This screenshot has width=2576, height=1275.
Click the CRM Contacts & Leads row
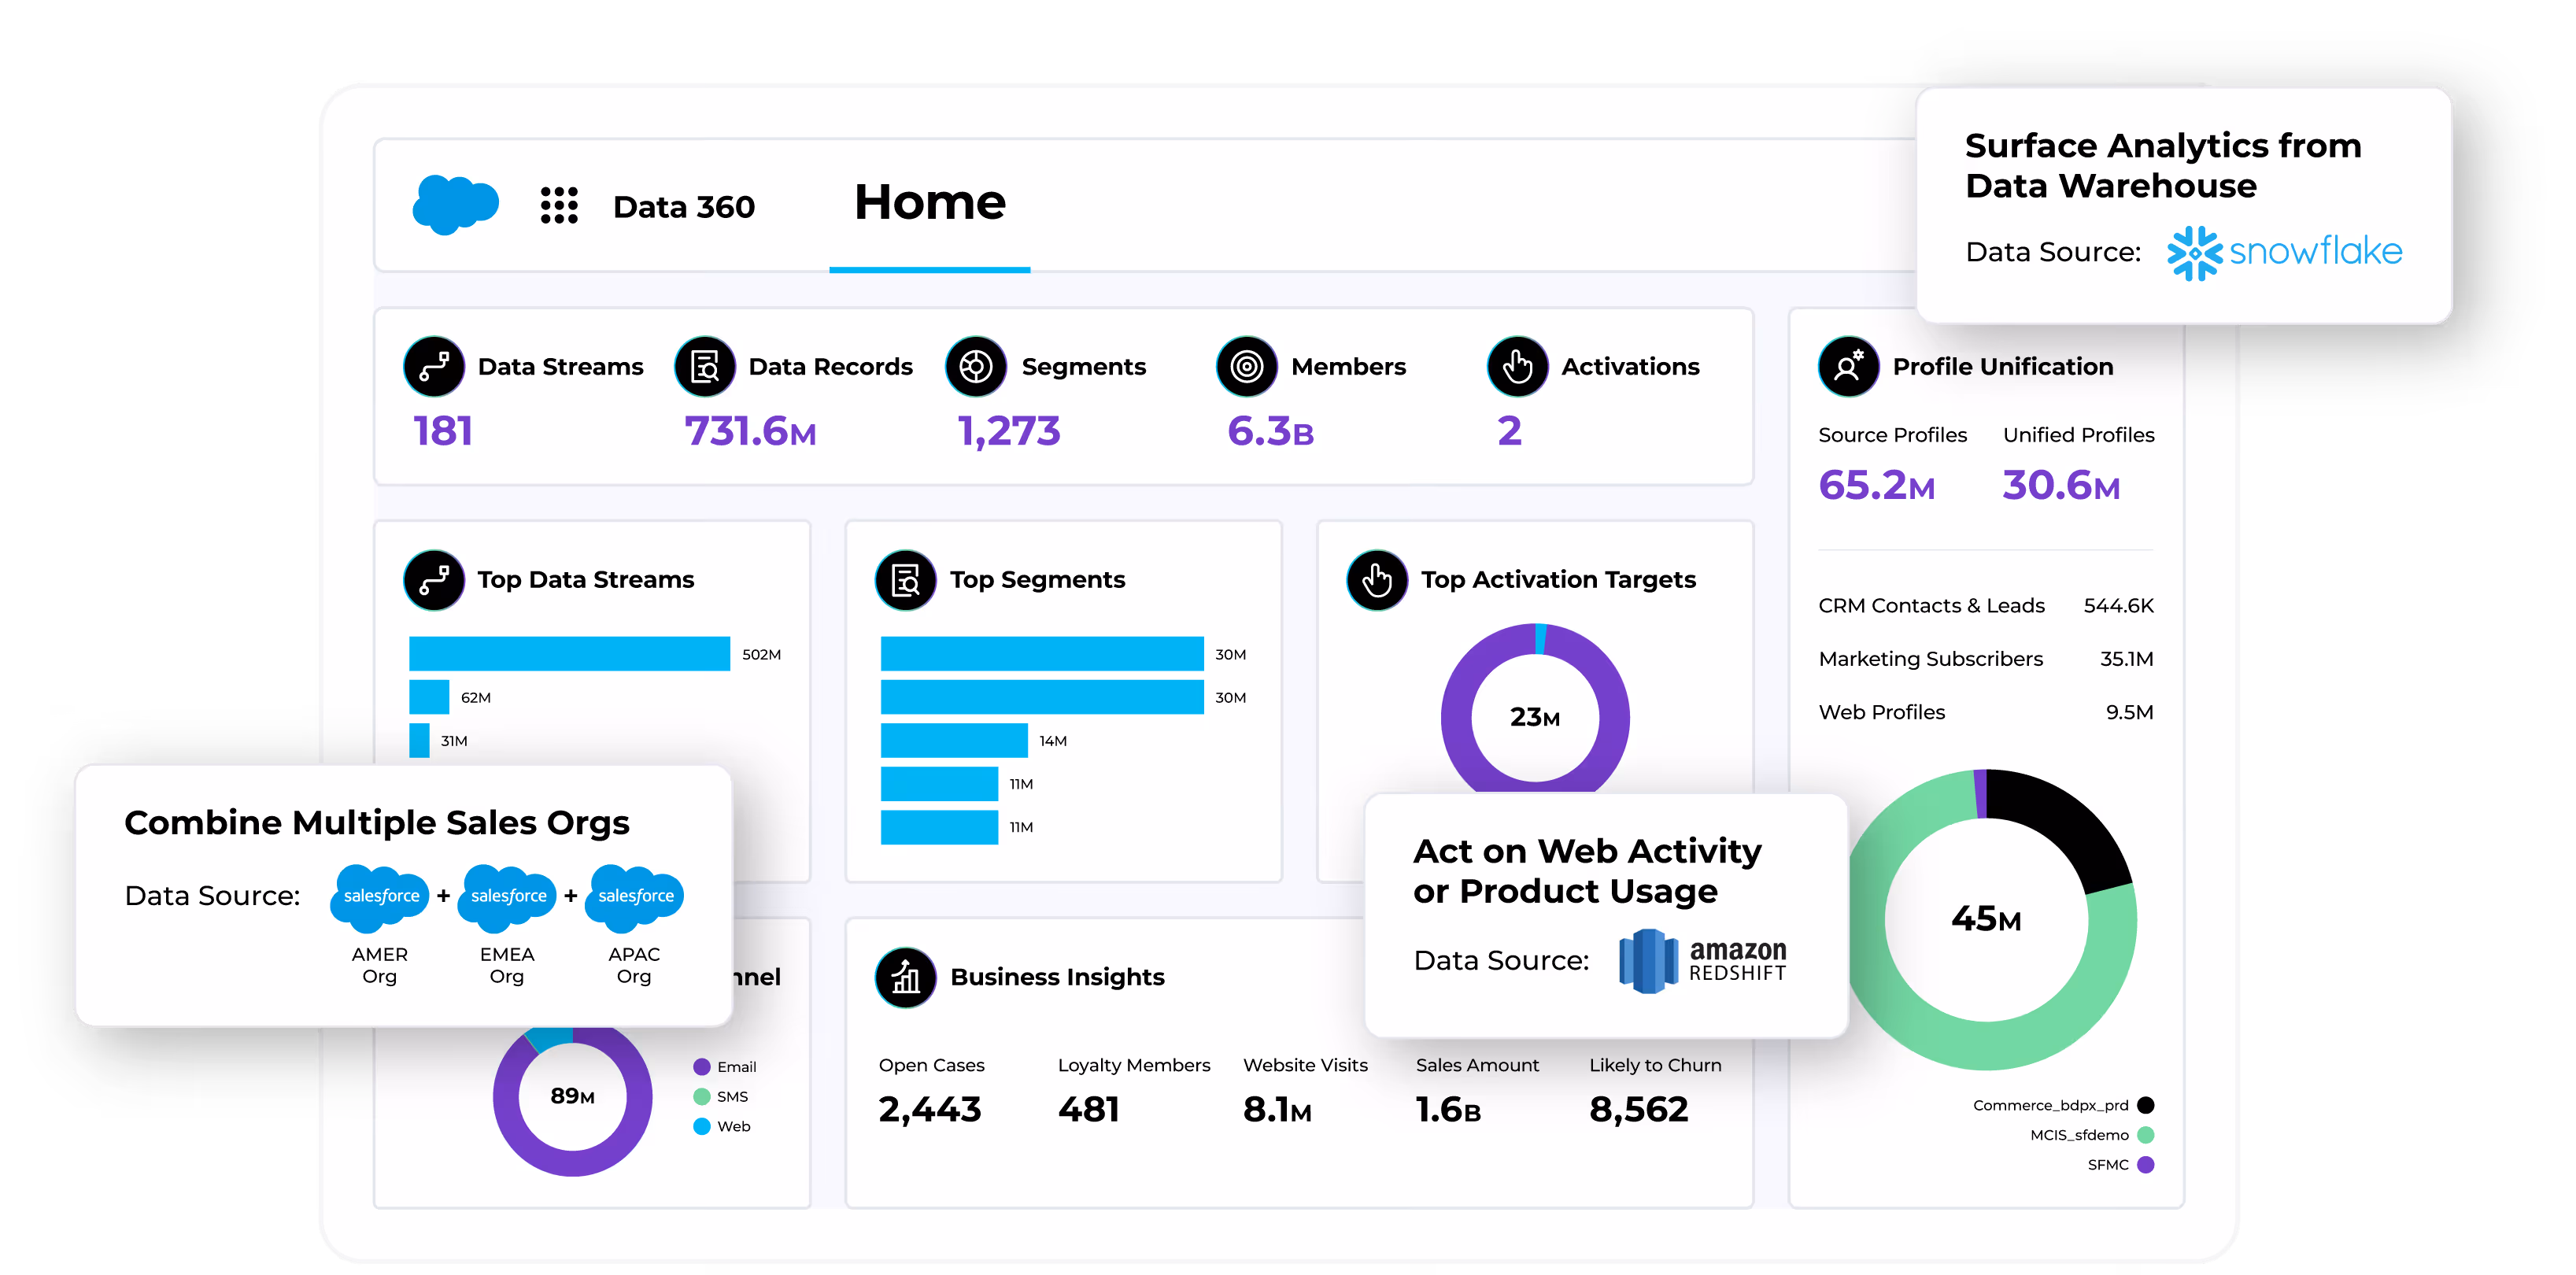(x=1986, y=606)
